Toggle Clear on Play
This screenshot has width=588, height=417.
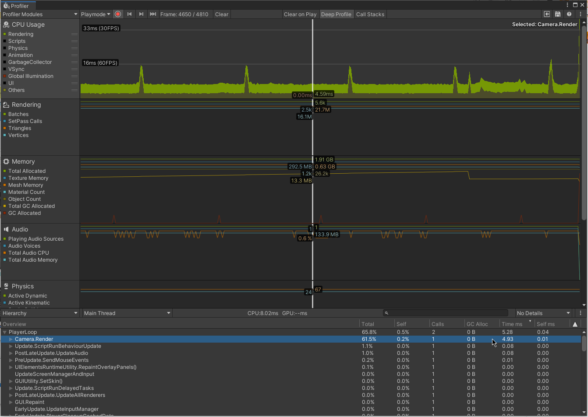(x=300, y=14)
